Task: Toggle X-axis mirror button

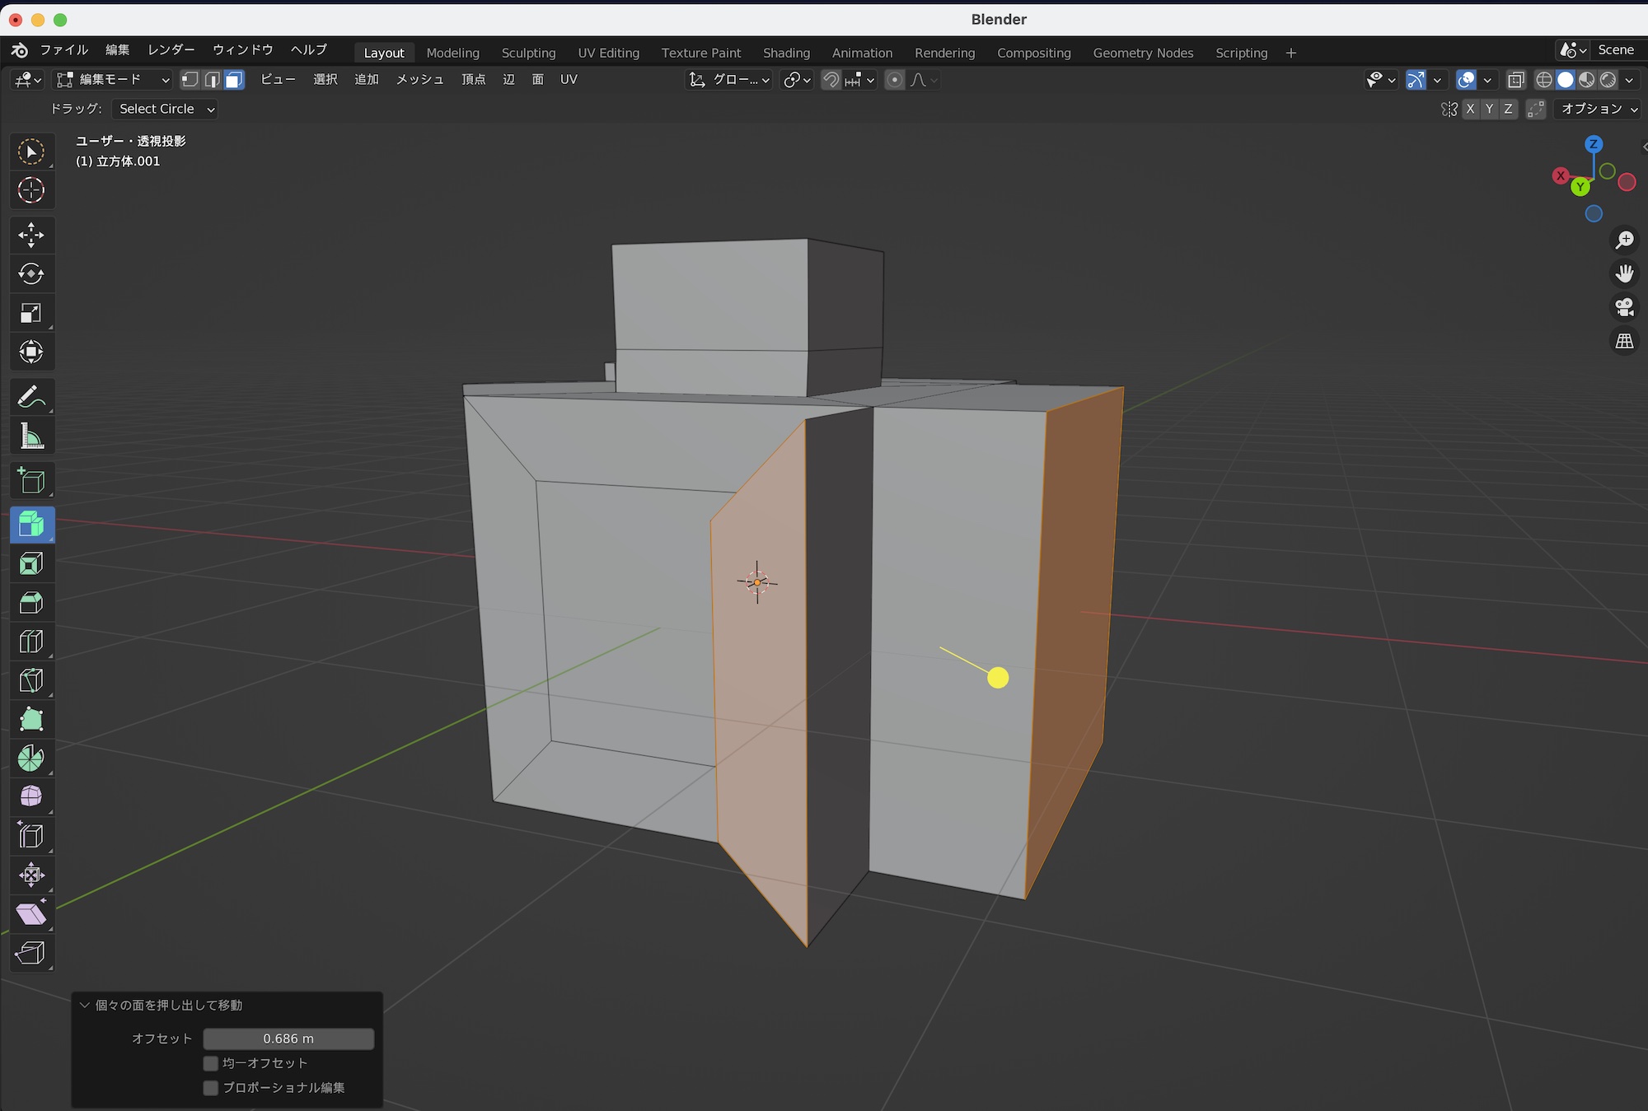Action: tap(1470, 109)
